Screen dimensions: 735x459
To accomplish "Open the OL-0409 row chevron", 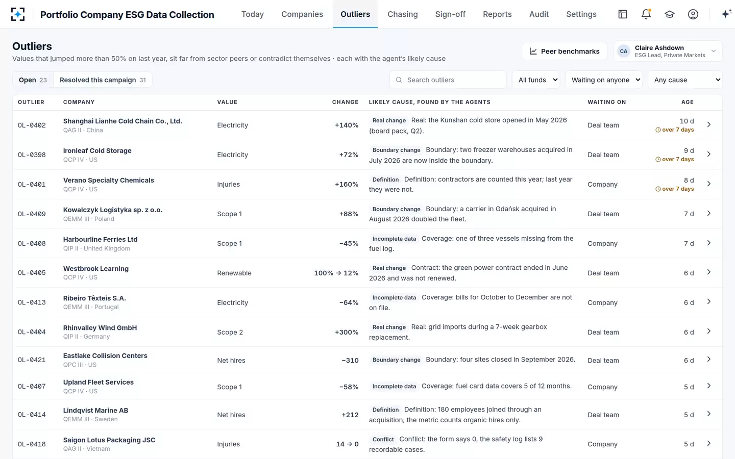I will (709, 213).
